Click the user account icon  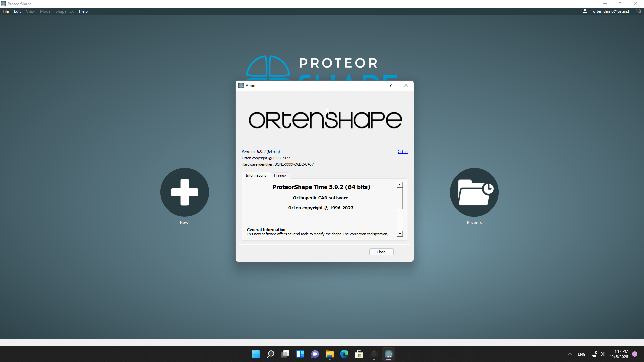[x=585, y=11]
